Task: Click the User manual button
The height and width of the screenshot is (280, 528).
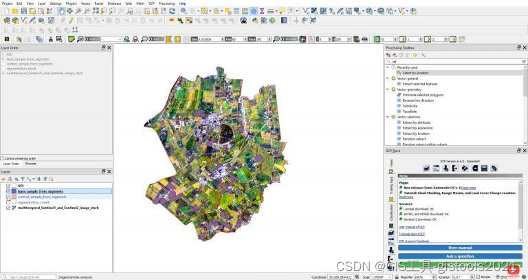Action: (460, 248)
